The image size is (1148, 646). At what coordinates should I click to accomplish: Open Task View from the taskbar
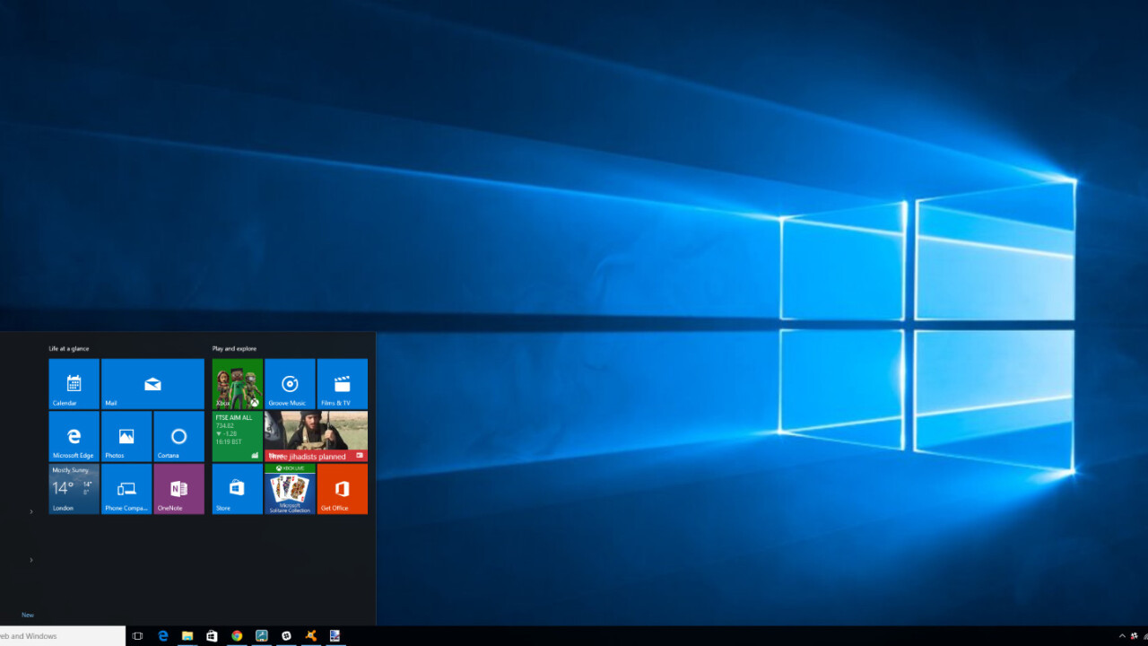pyautogui.click(x=137, y=636)
